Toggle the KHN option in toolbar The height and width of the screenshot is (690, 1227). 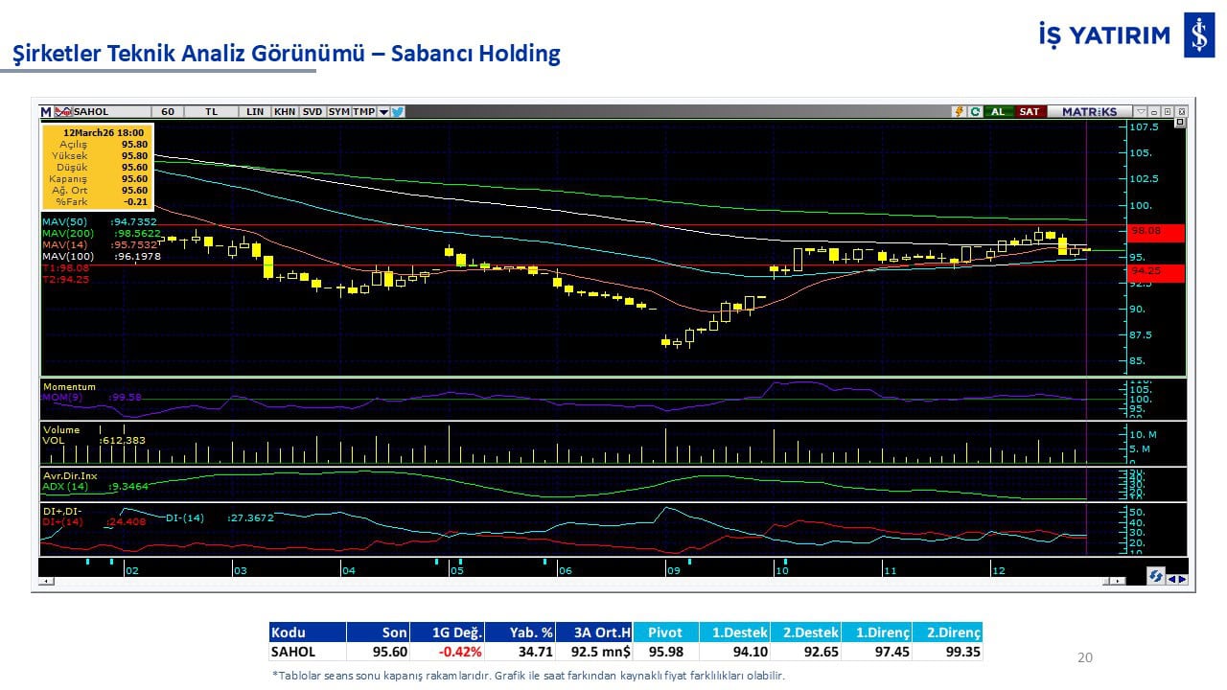(x=285, y=111)
